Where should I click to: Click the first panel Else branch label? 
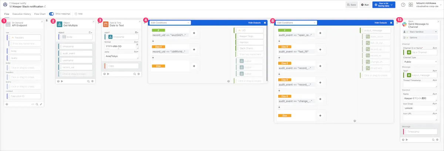click(x=158, y=66)
